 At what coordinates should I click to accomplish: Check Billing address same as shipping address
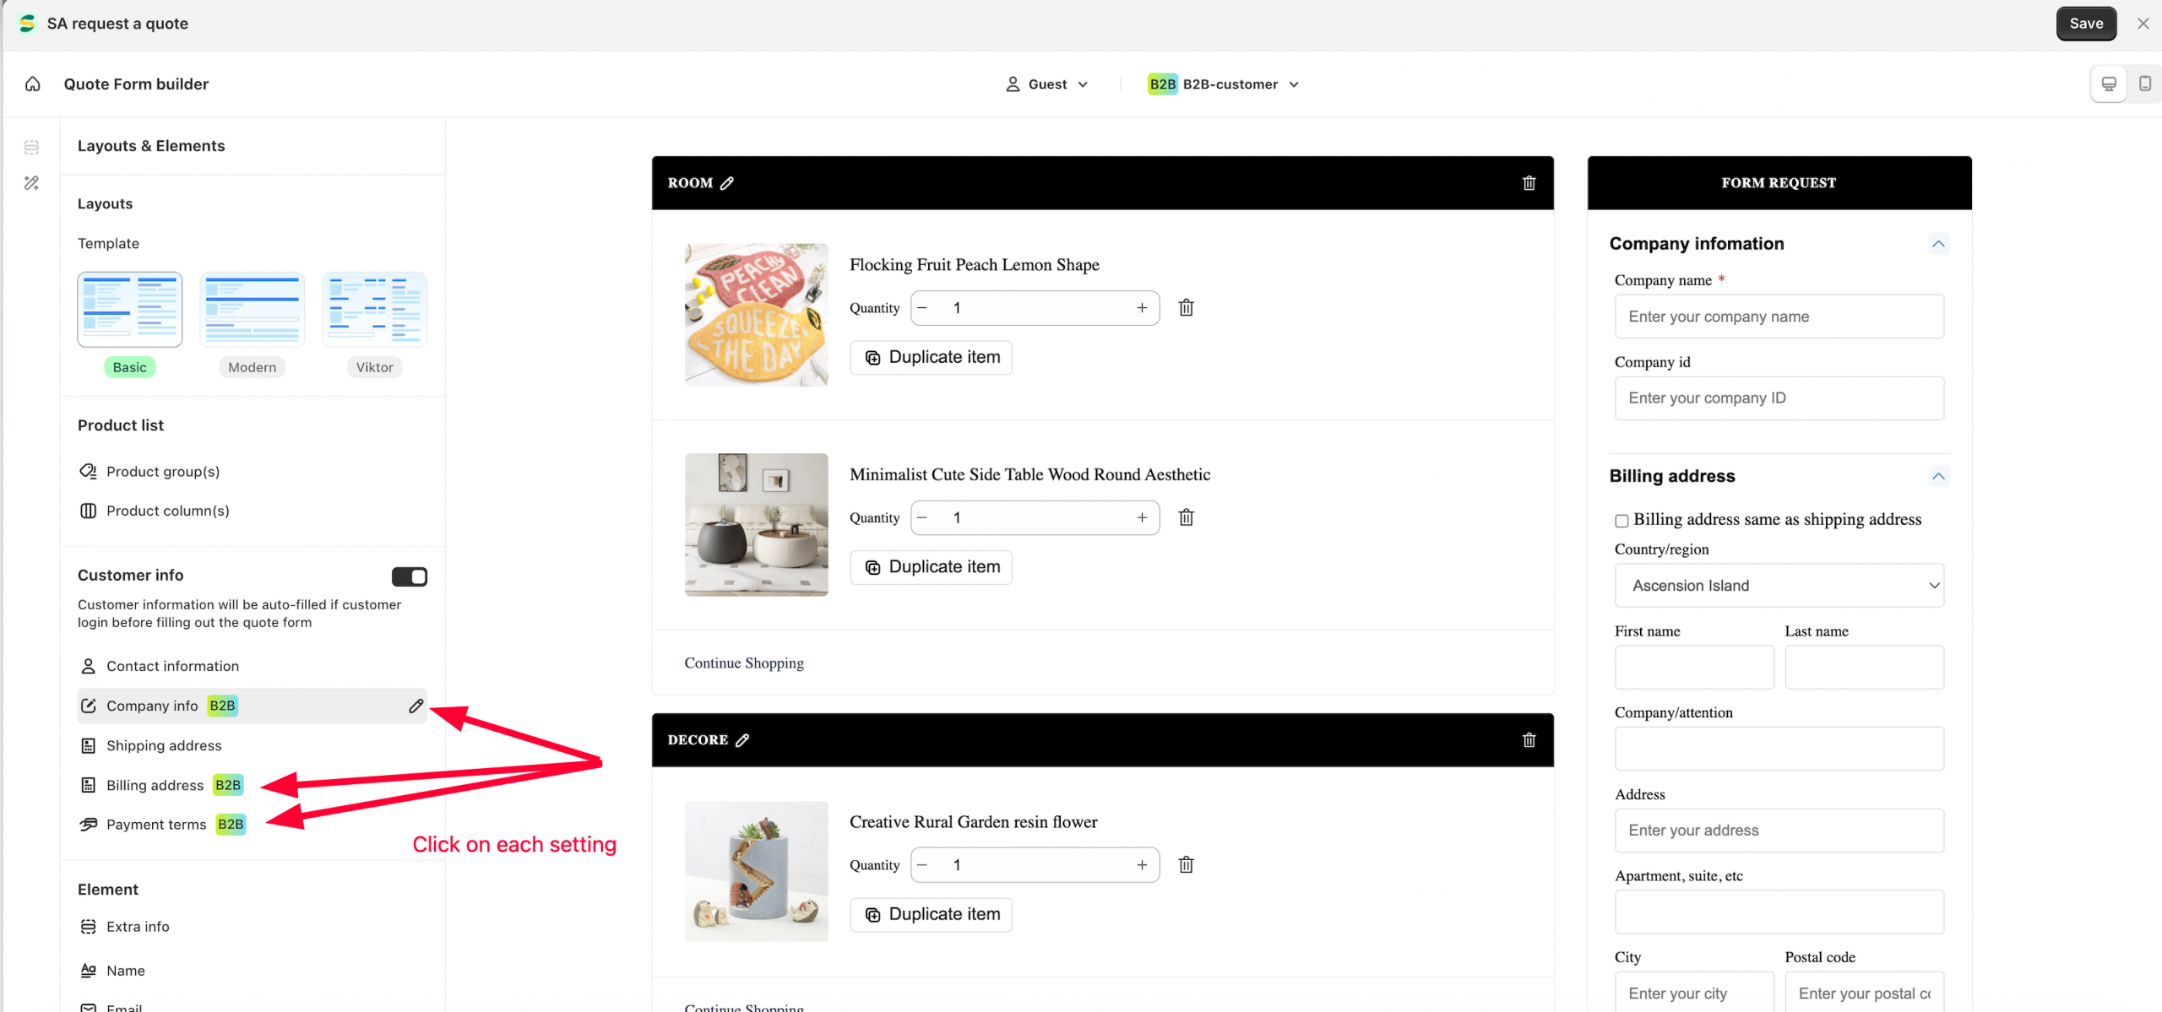pos(1621,520)
